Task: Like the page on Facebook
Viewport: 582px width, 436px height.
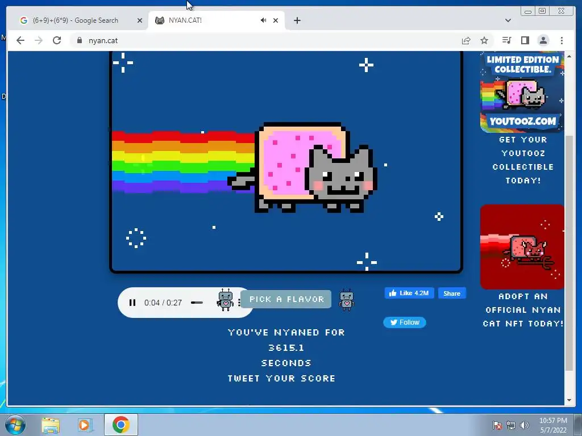Action: click(x=409, y=294)
